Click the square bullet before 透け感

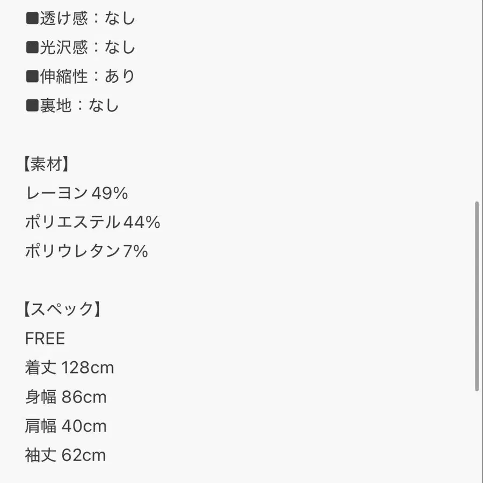point(32,19)
